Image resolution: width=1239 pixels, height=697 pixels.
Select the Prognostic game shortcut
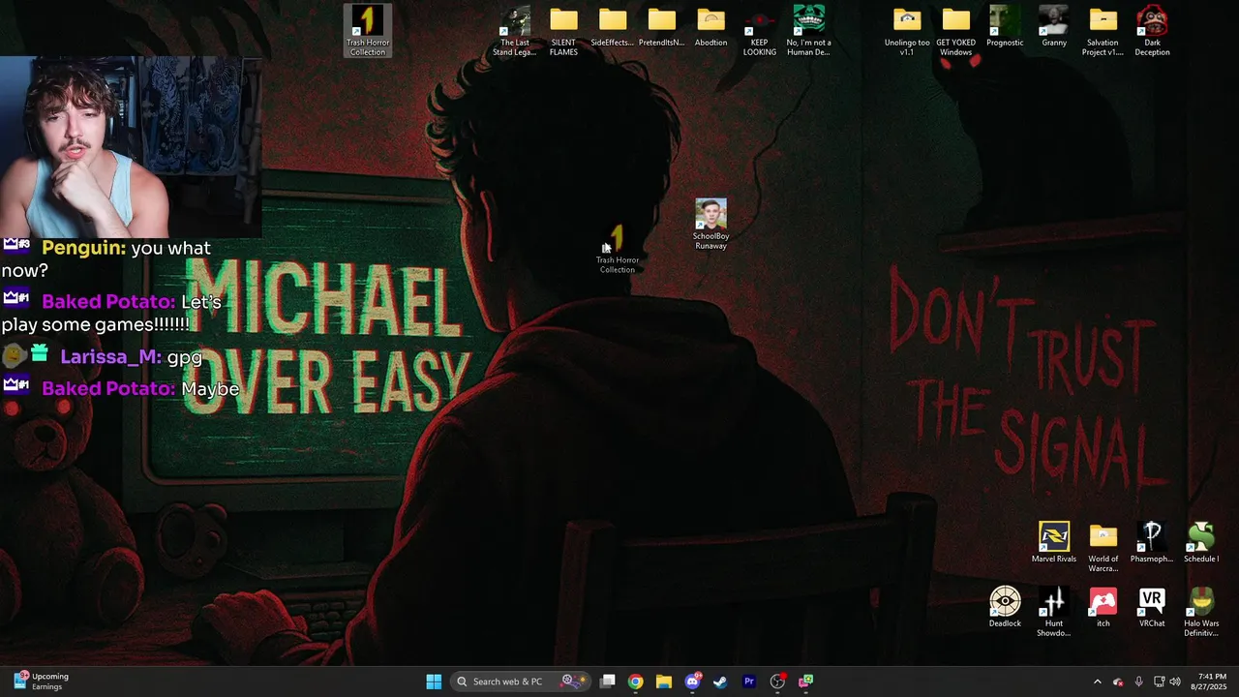click(x=1005, y=26)
